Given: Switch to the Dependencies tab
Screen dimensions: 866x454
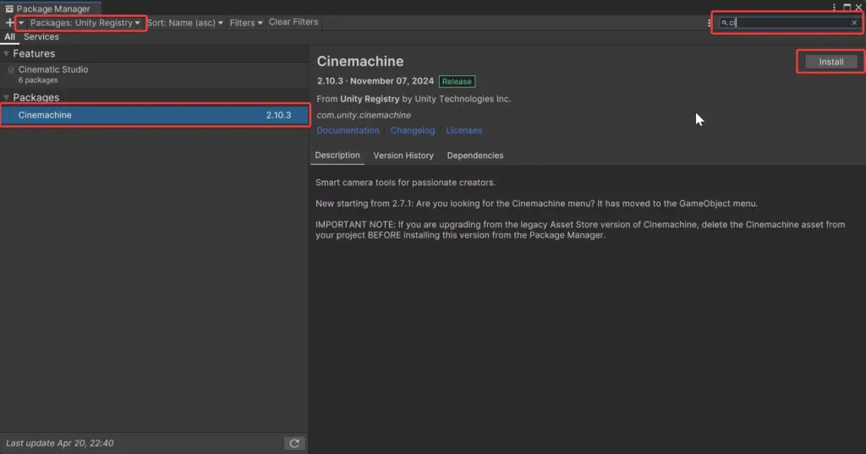Looking at the screenshot, I should pos(475,156).
